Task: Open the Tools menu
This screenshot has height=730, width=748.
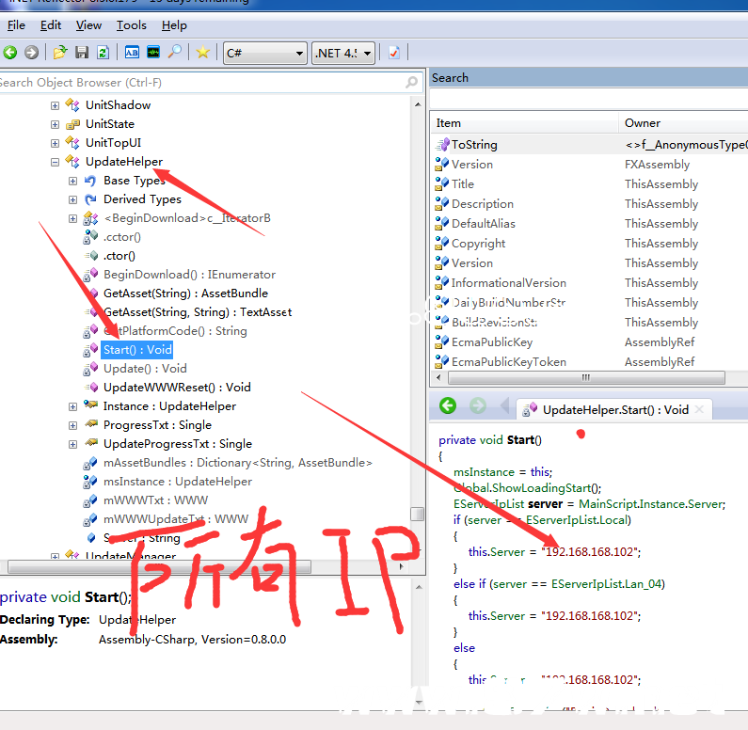Action: (x=131, y=25)
